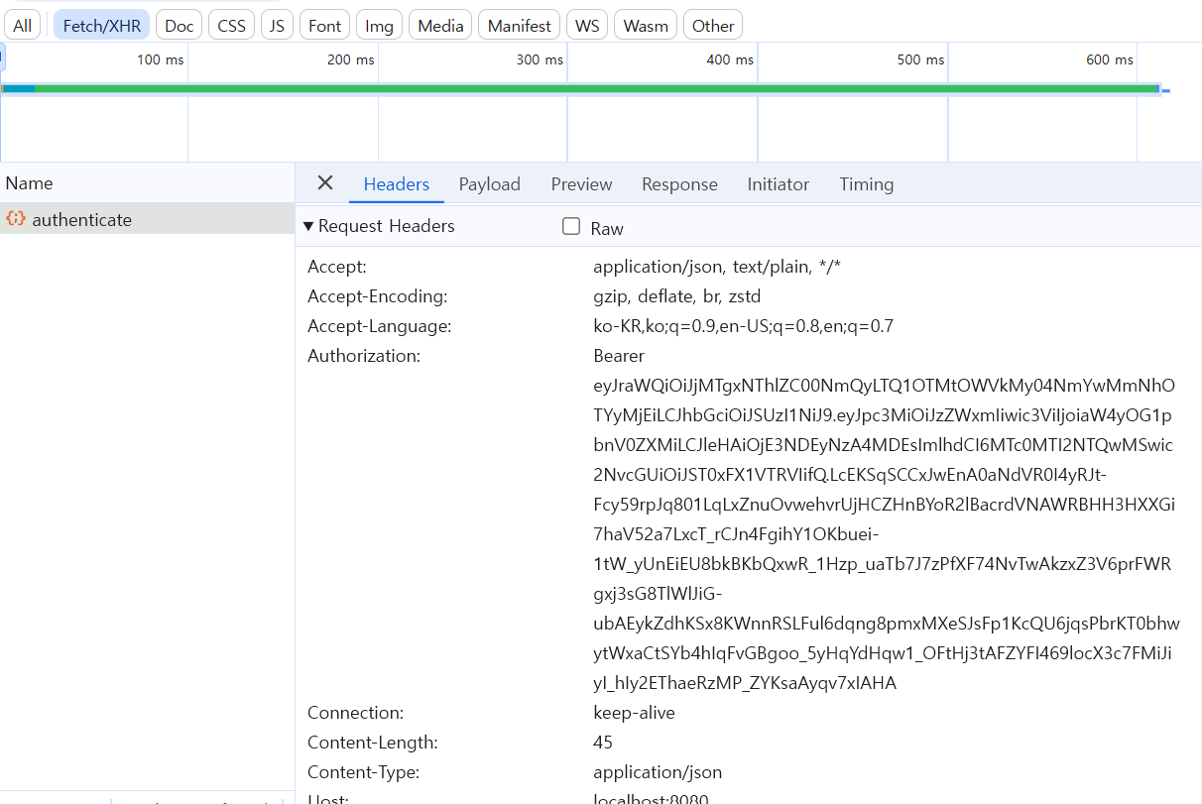Select the authenticate request row
1202x804 pixels.
pos(147,219)
